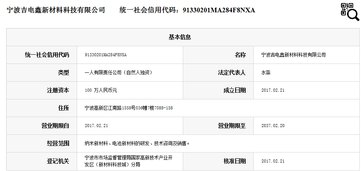The height and width of the screenshot is (171, 364).
Task: Select table cell credit code 91330201MA284F8NXA
Action: coord(106,55)
